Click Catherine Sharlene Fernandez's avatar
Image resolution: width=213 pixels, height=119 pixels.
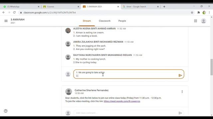tap(69, 92)
